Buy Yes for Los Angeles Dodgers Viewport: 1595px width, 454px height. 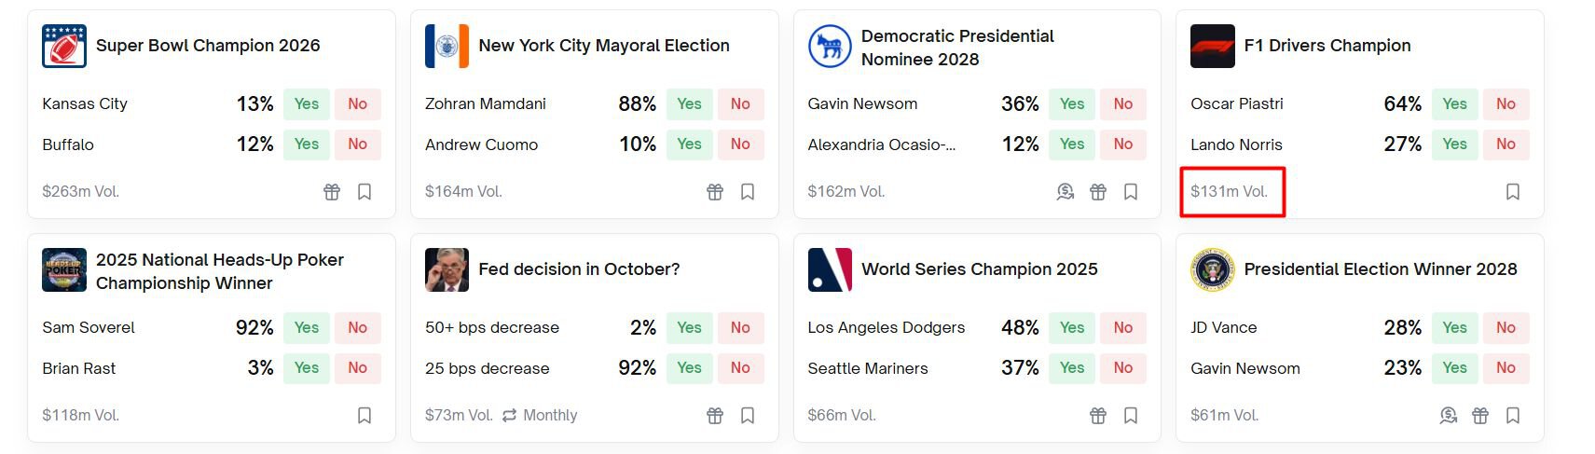pos(1072,328)
